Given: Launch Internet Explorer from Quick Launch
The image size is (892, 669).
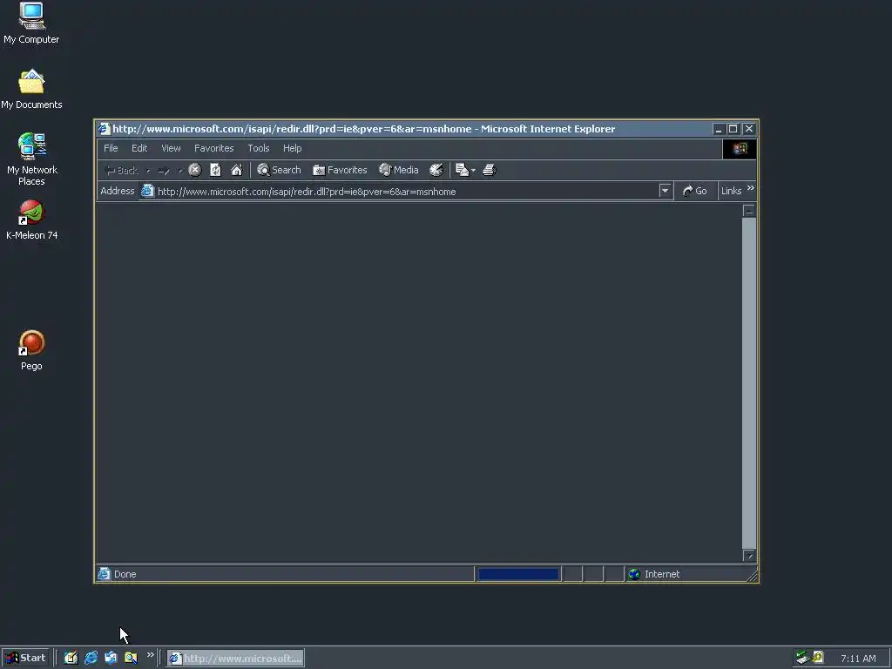Looking at the screenshot, I should [x=91, y=658].
